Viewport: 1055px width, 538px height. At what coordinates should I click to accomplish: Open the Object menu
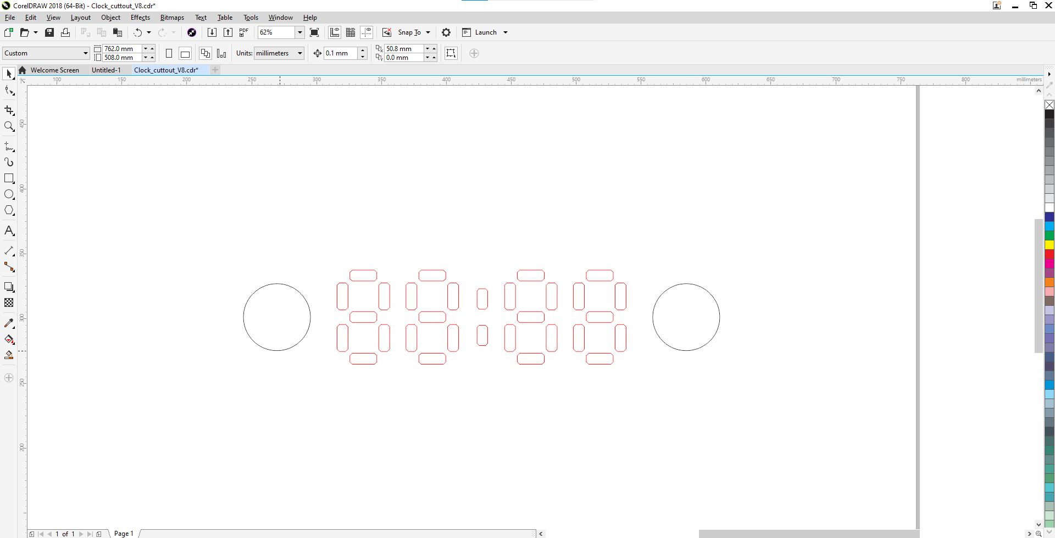pyautogui.click(x=110, y=18)
